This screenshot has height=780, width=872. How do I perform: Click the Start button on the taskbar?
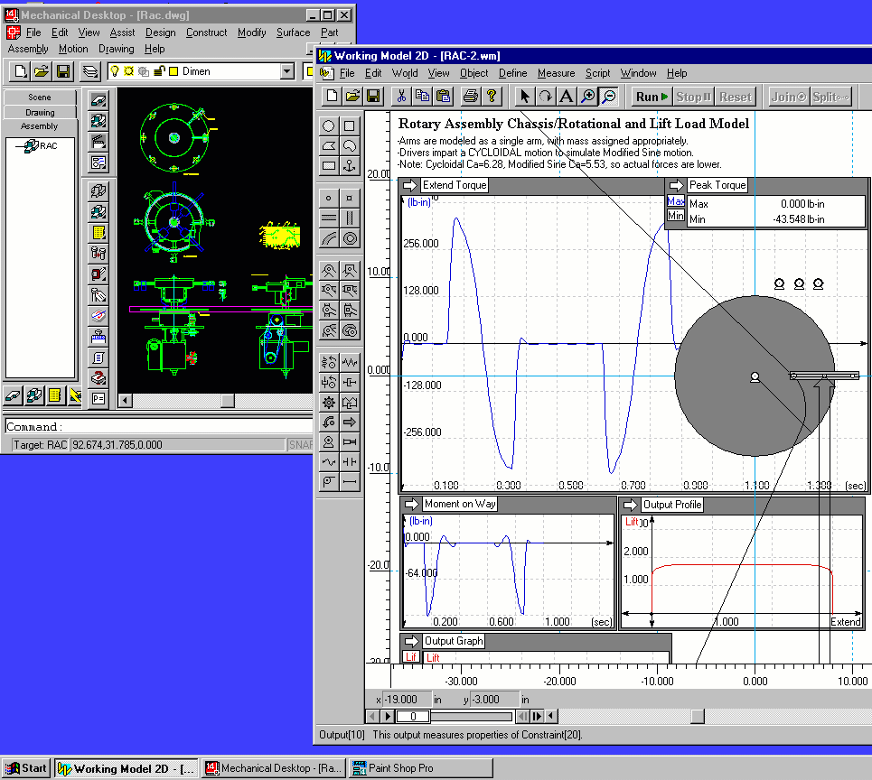[26, 768]
